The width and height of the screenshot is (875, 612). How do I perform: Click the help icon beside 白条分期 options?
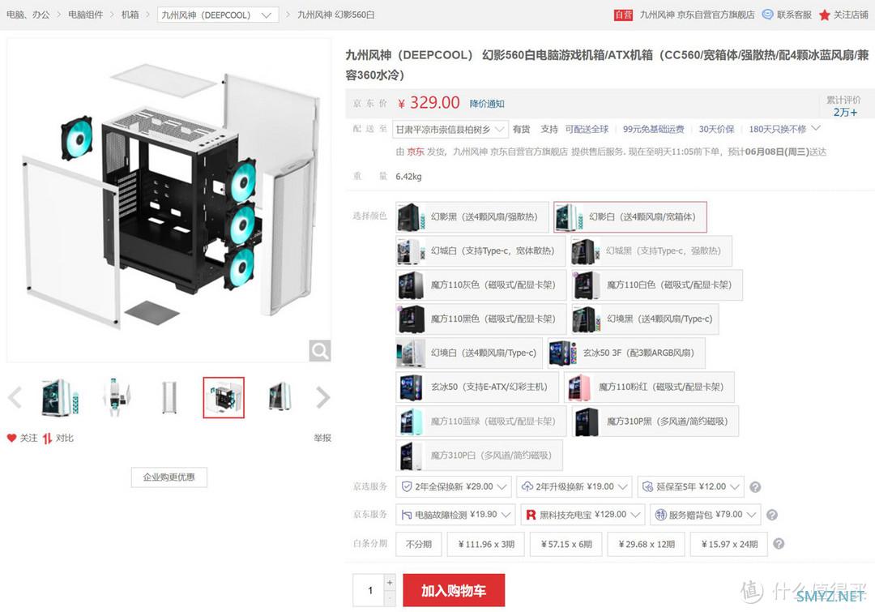click(779, 543)
